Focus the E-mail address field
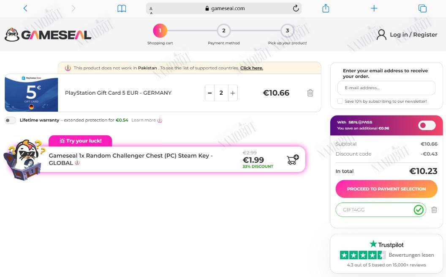The height and width of the screenshot is (277, 446). tap(386, 88)
